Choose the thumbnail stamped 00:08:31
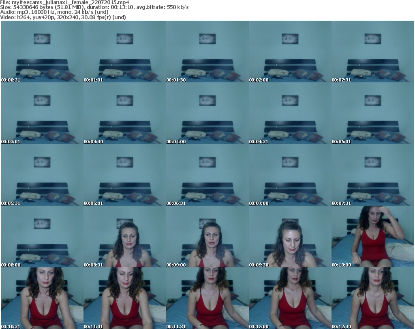 pos(125,237)
